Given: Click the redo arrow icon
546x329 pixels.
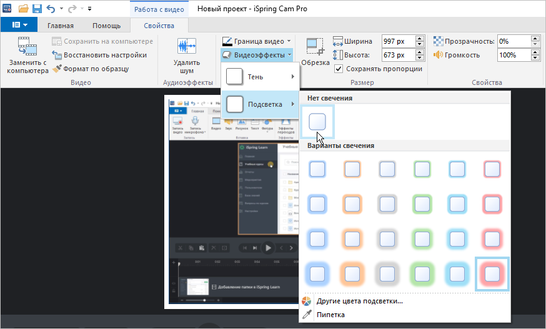Looking at the screenshot, I should click(72, 9).
